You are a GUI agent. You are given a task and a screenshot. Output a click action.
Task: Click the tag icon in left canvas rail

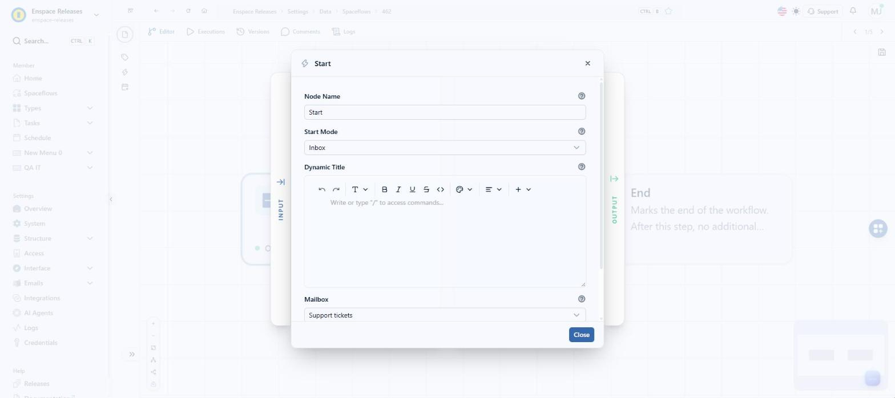pyautogui.click(x=125, y=57)
